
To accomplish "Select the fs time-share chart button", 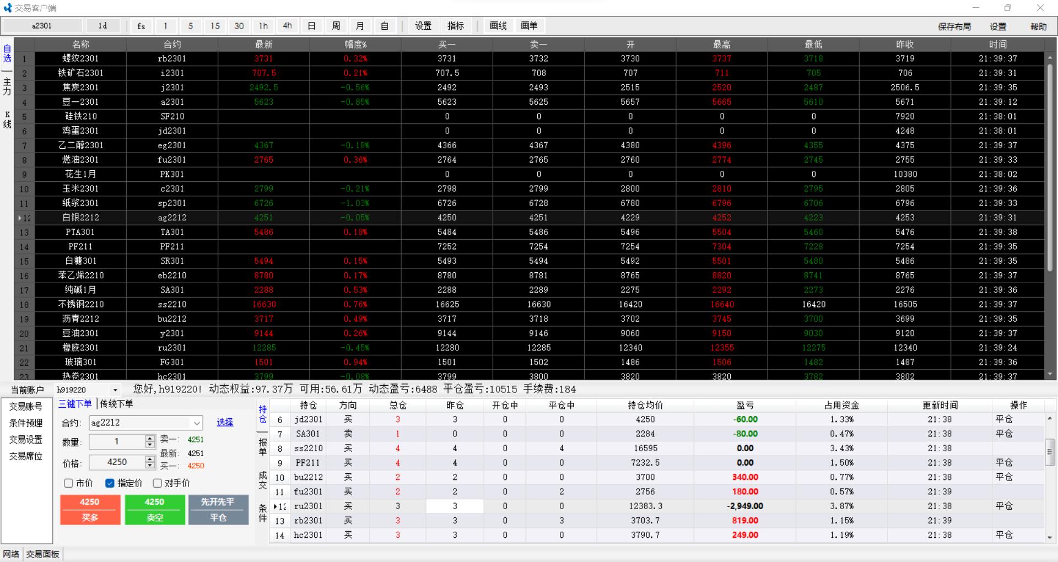I will click(141, 26).
